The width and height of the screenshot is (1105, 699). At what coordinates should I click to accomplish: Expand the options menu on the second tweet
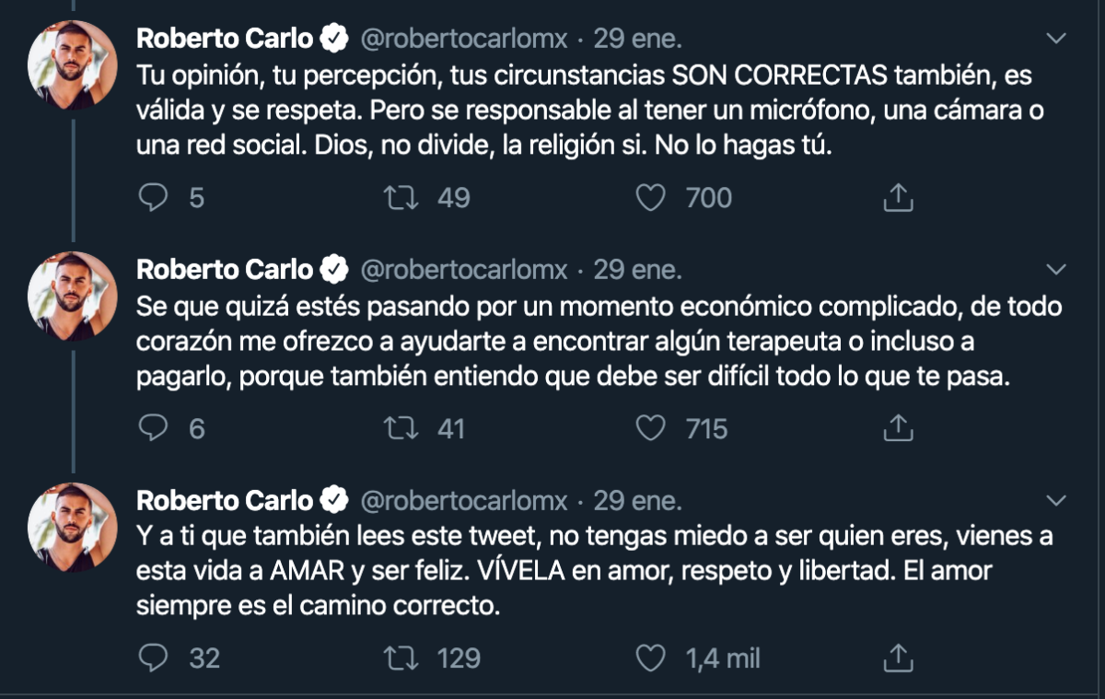point(1055,269)
